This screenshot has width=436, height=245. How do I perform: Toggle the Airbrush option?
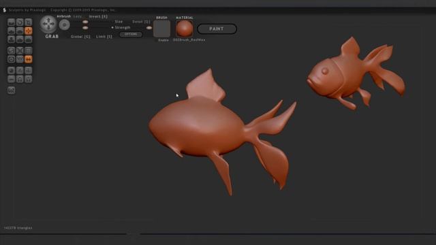tap(63, 16)
